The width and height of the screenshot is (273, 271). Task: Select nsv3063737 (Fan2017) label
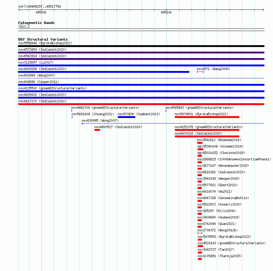(216, 249)
